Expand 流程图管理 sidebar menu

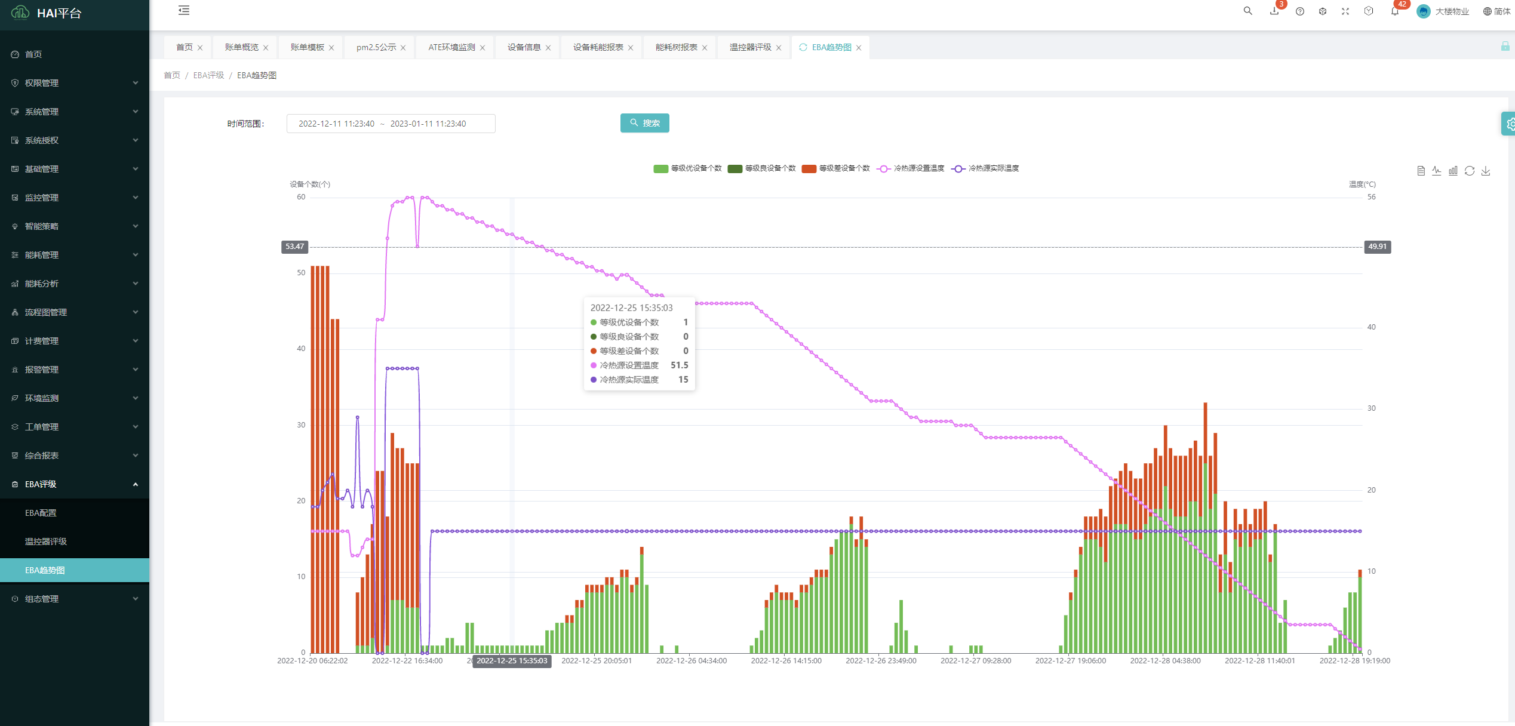click(75, 312)
